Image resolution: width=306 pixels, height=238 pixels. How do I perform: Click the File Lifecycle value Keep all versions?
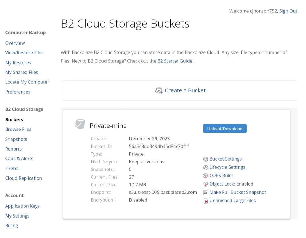click(146, 162)
